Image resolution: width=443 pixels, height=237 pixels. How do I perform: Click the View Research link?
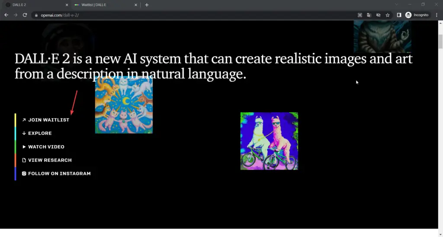[x=50, y=160]
